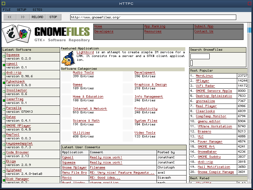Click '608 Entries' under Utilities

83,136
